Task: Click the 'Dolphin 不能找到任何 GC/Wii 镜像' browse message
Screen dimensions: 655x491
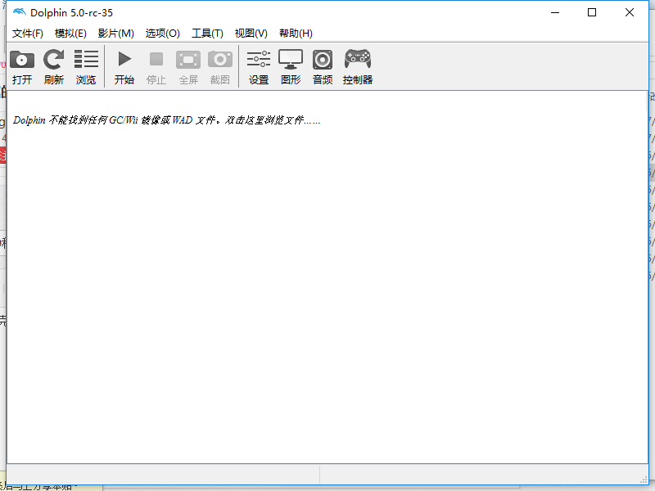Action: point(167,120)
